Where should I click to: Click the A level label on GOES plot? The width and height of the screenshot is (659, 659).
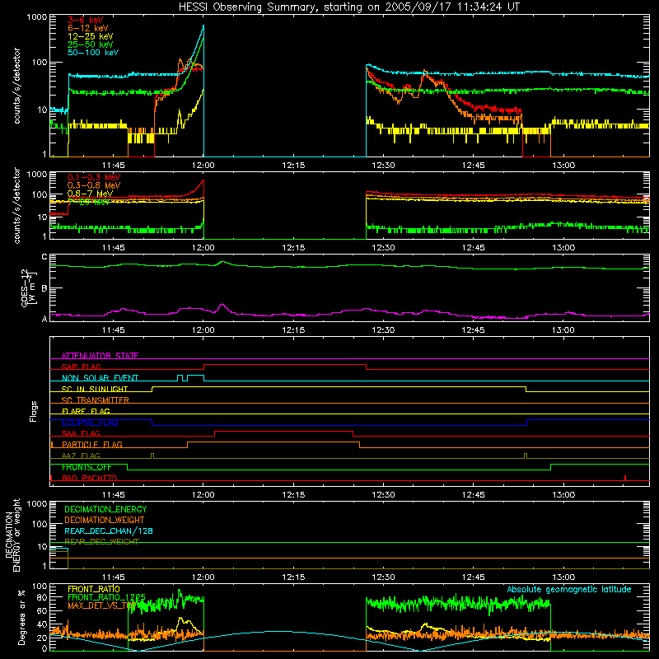[x=44, y=319]
